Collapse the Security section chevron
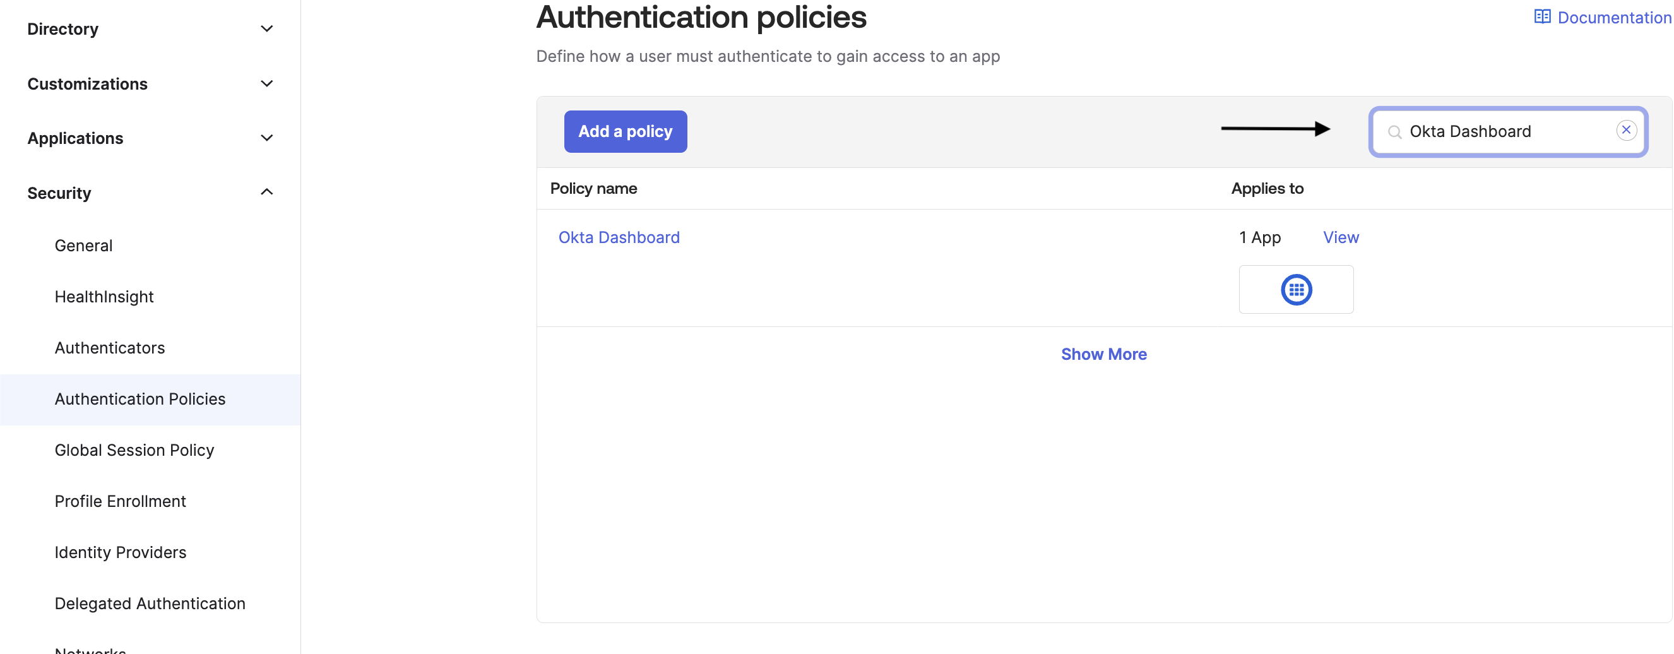Viewport: 1674px width, 654px height. point(266,192)
